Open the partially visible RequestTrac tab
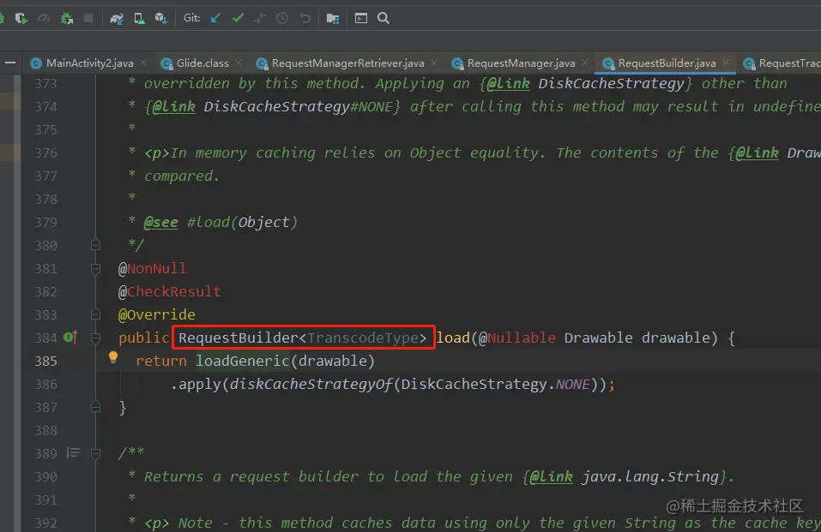Image resolution: width=821 pixels, height=532 pixels. click(782, 63)
